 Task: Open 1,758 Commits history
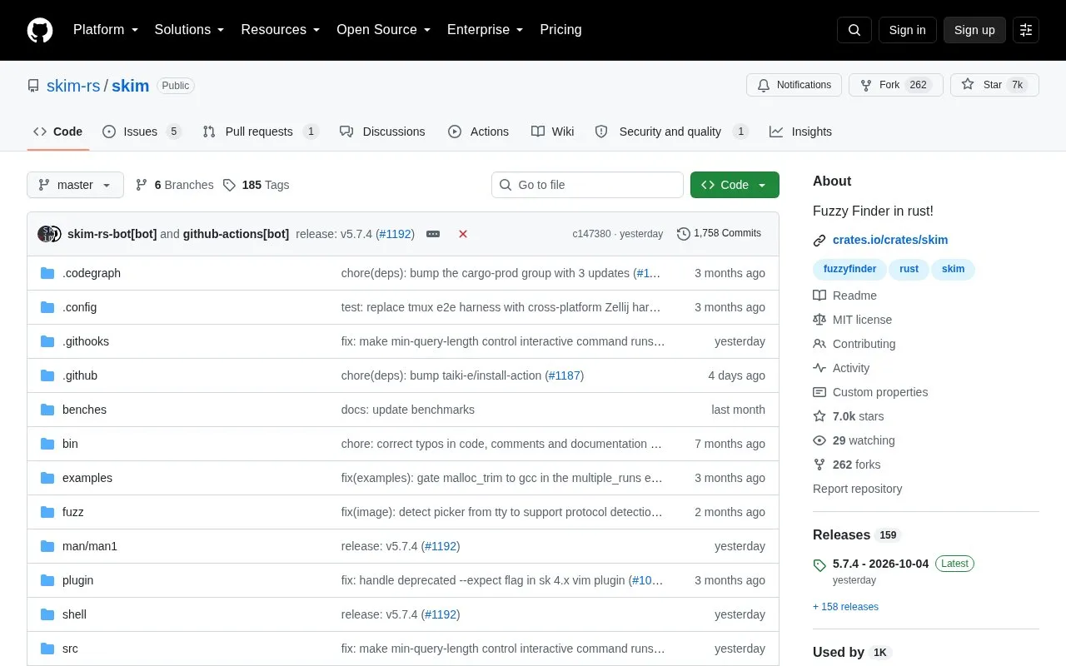(719, 233)
